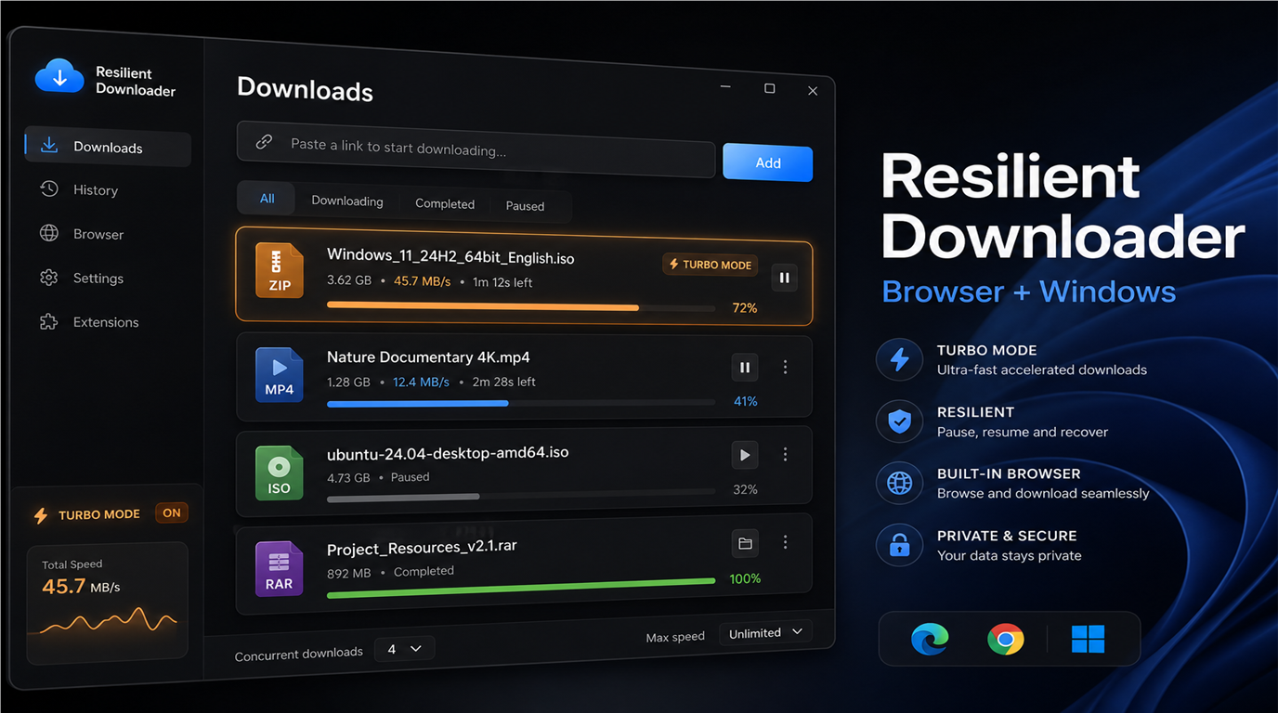Open more options for Project_Resources_v2.1.rar
1278x713 pixels.
[x=785, y=542]
